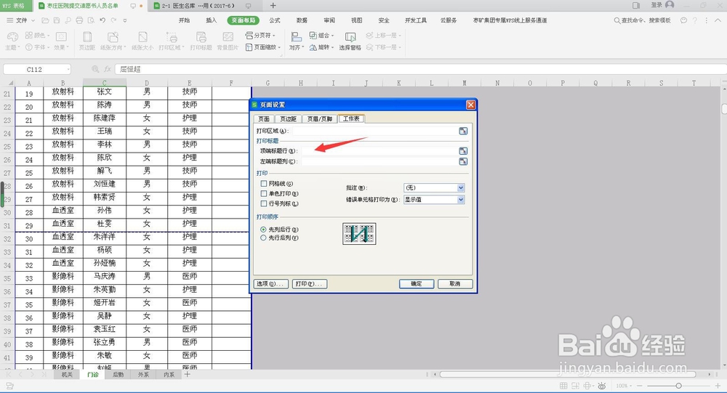This screenshot has height=393, width=727.
Task: Switch to the 数据 ribbon tab
Action: pyautogui.click(x=302, y=20)
